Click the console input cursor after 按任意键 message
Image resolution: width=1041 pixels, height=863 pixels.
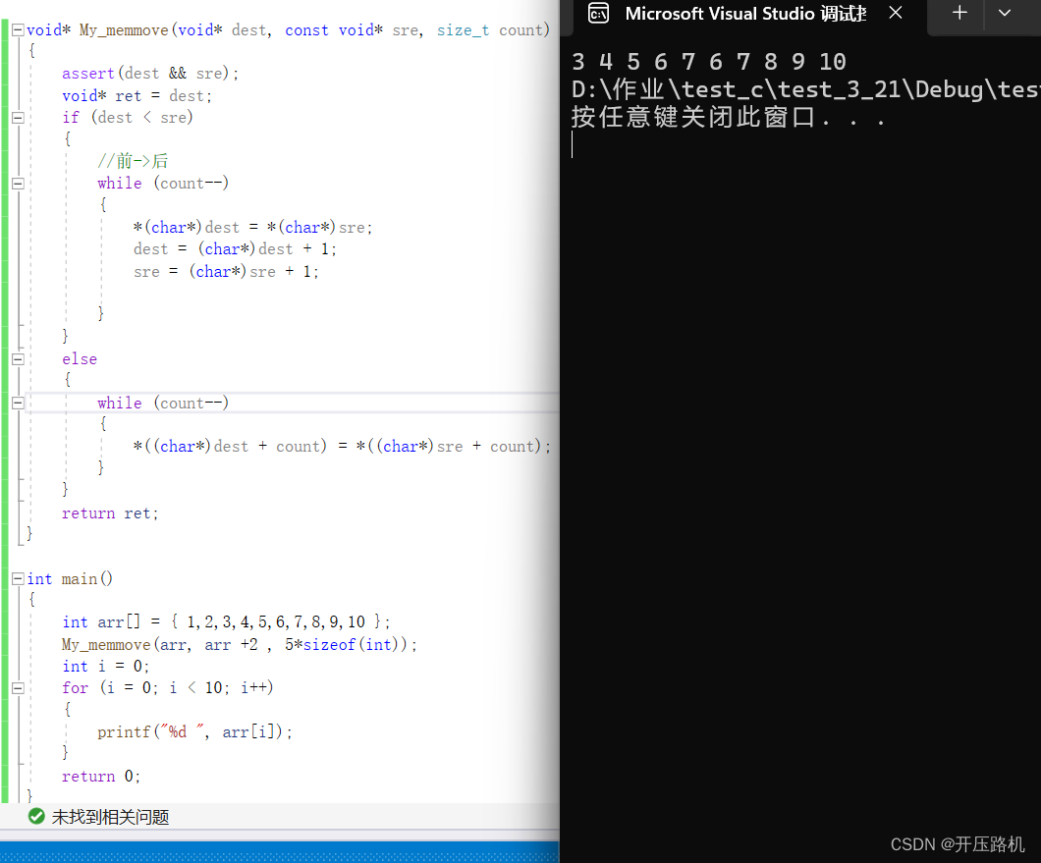[573, 144]
